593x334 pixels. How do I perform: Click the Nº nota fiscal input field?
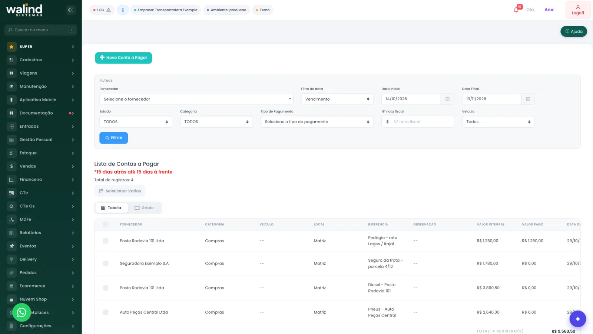coord(418,122)
